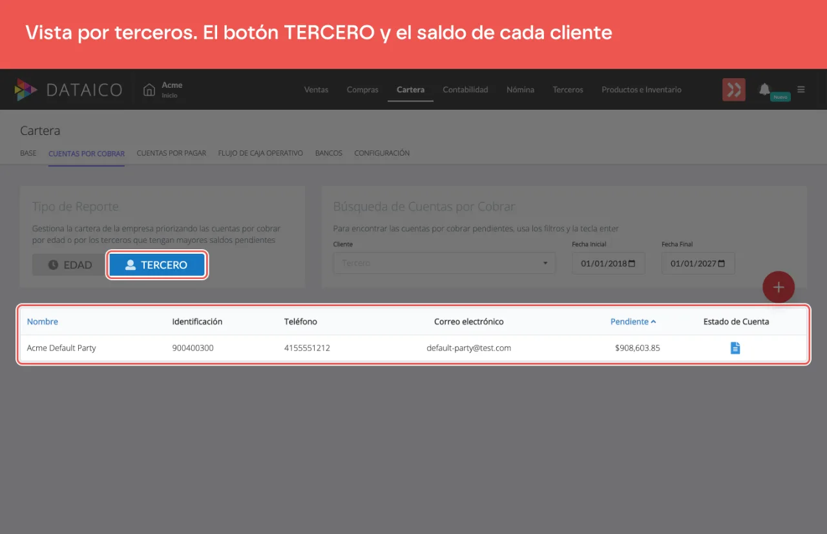Click the Estado de Cuenta column header
The width and height of the screenshot is (827, 534).
(736, 322)
